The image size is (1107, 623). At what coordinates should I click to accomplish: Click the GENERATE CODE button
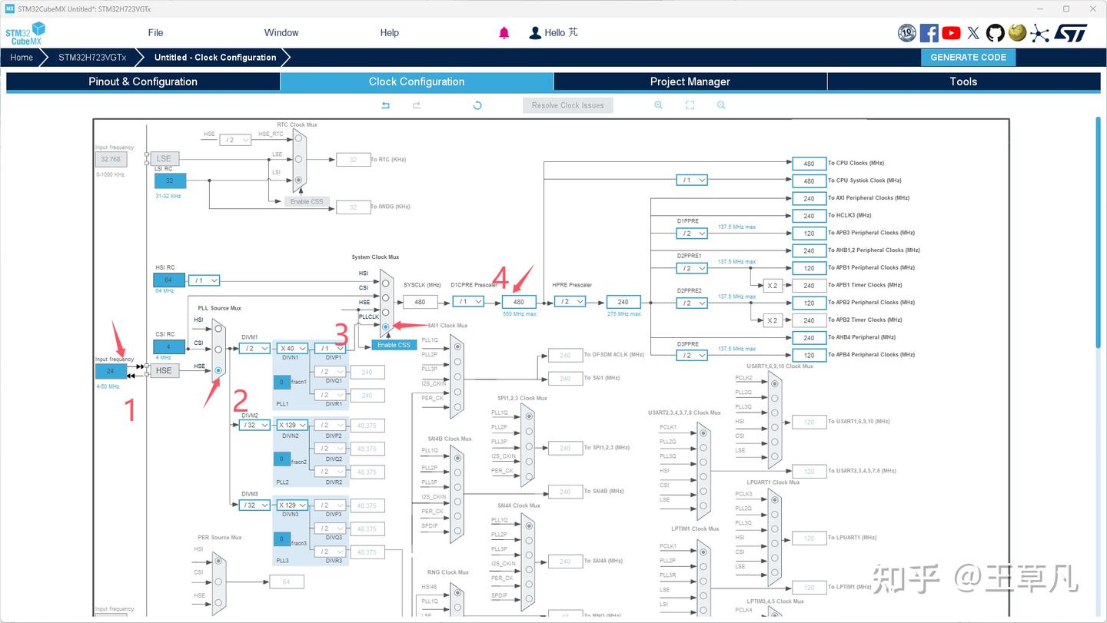(969, 58)
